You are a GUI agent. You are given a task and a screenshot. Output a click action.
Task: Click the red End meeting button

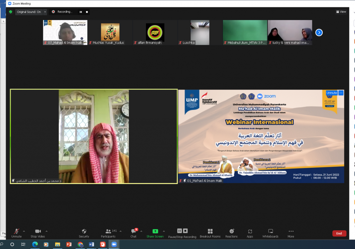[x=339, y=233]
